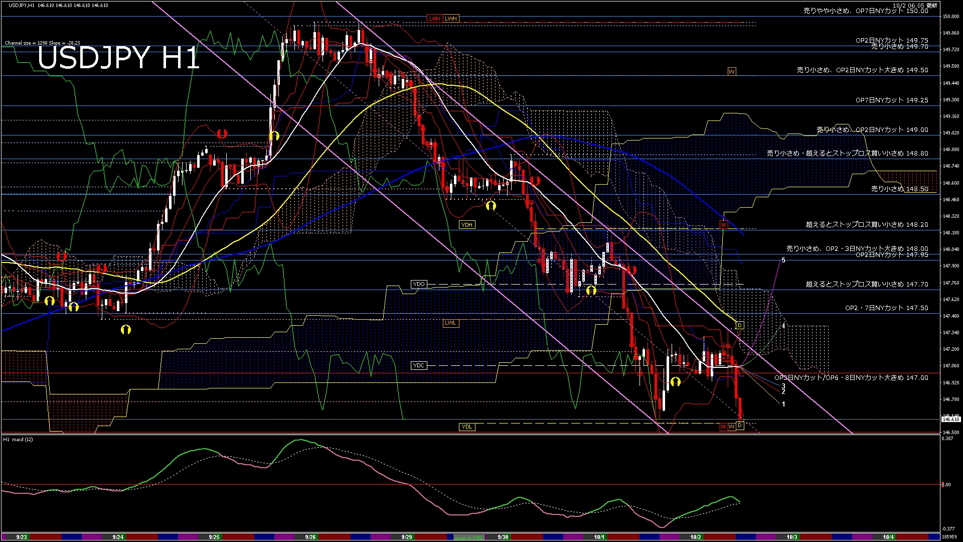Select the YDL label box
This screenshot has height=542, width=963.
(x=467, y=427)
